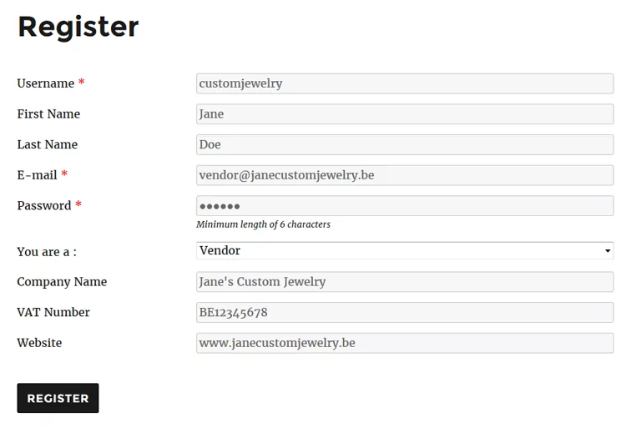
Task: Click the Password label
Action: 44,206
